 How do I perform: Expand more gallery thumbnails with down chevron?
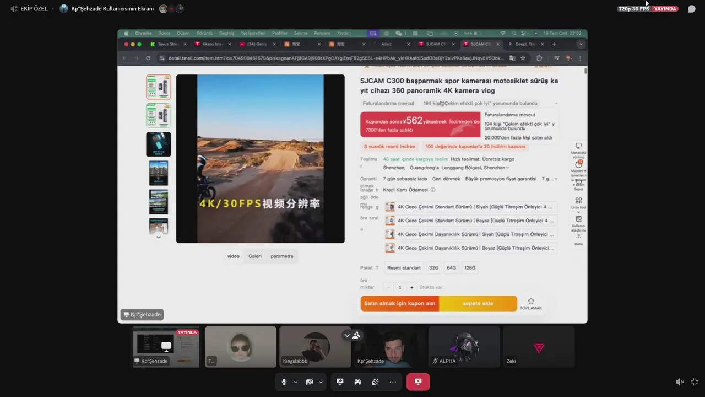tap(159, 237)
